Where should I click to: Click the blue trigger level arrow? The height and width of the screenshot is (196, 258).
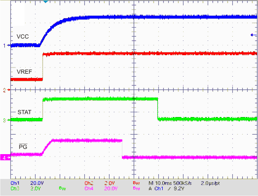click(253, 35)
